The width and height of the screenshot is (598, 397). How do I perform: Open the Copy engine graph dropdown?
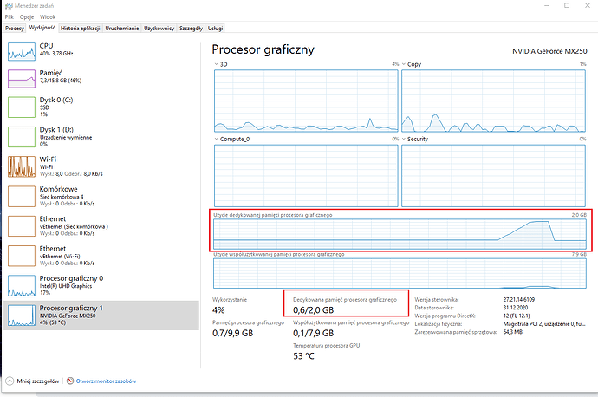click(x=404, y=64)
